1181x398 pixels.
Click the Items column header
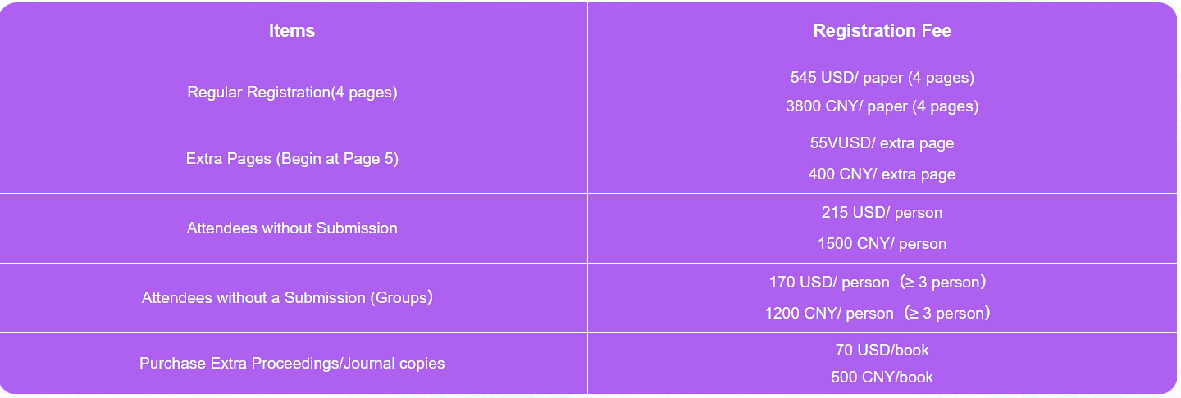click(x=292, y=31)
